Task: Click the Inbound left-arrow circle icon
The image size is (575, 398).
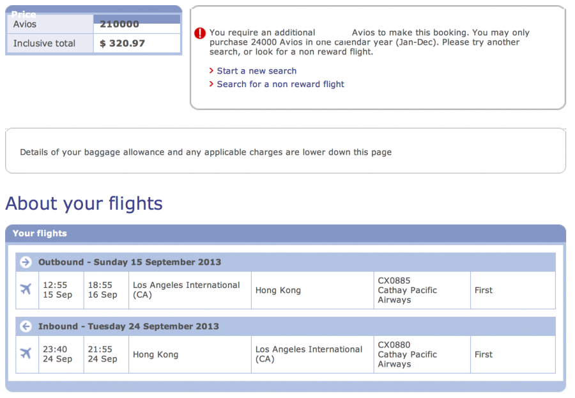Action: point(26,326)
